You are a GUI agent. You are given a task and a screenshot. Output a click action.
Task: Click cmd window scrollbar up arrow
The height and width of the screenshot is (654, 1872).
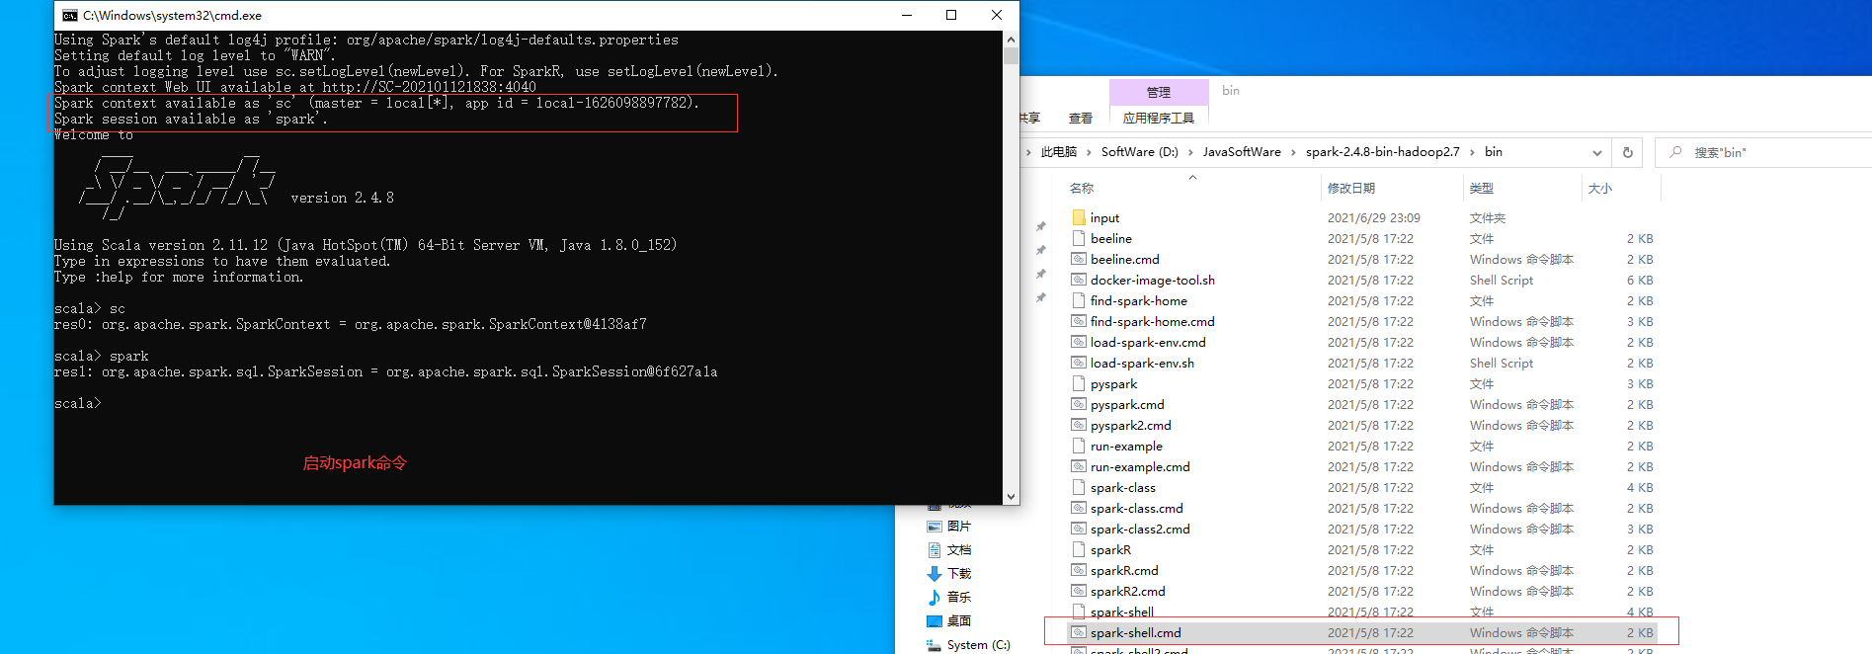[x=1011, y=40]
